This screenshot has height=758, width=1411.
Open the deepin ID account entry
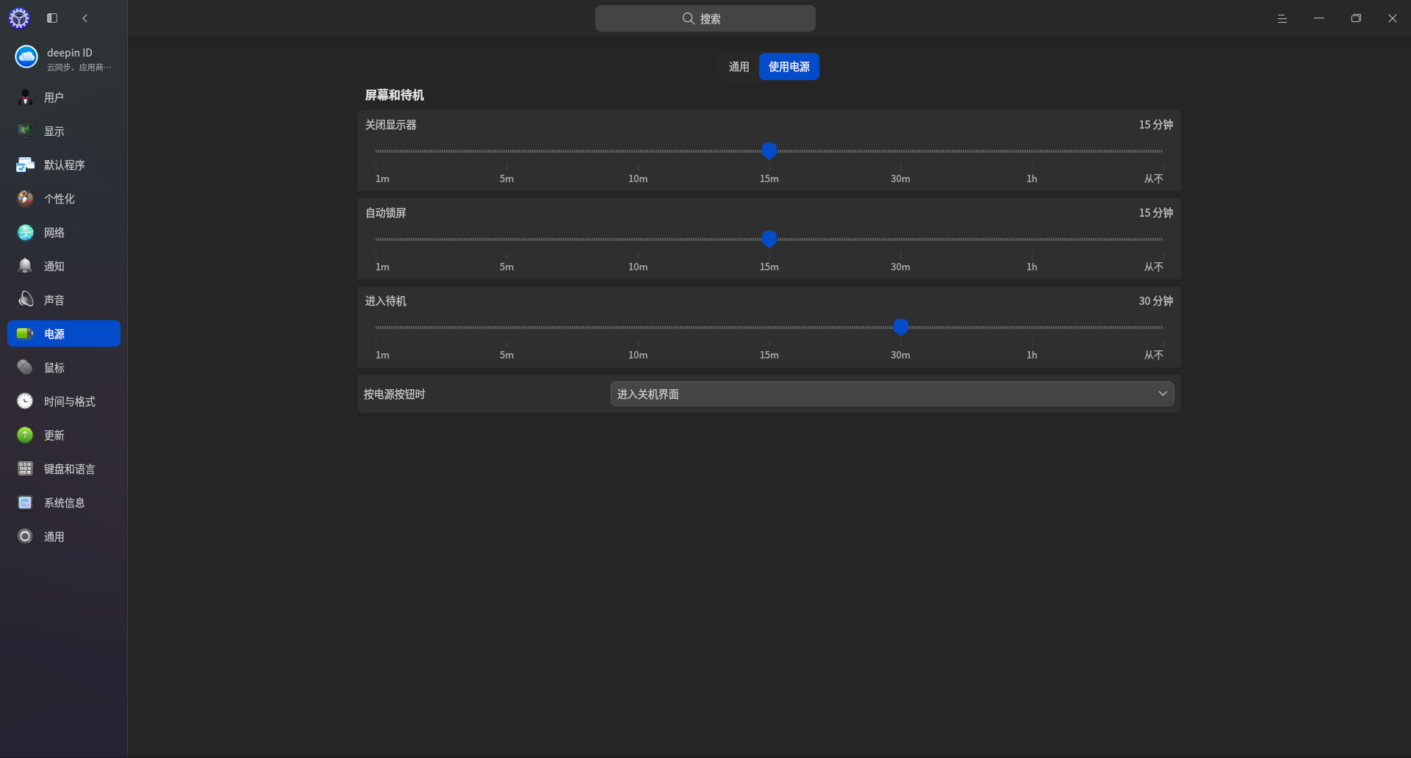coord(64,58)
